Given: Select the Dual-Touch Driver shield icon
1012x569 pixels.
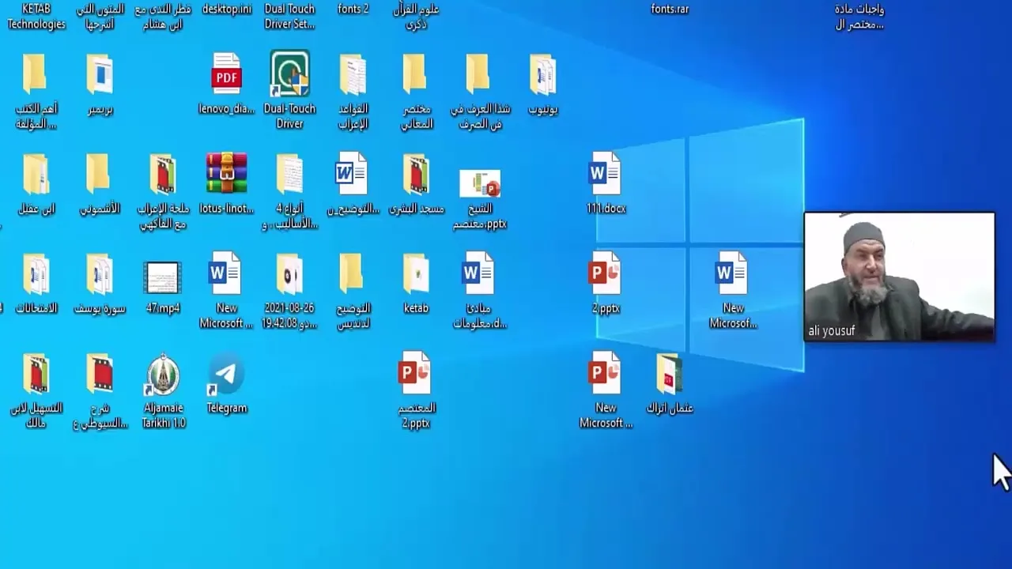Looking at the screenshot, I should pyautogui.click(x=289, y=74).
